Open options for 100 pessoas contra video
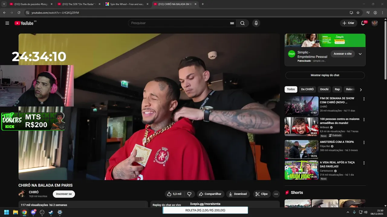387x217 pixels. point(364,120)
